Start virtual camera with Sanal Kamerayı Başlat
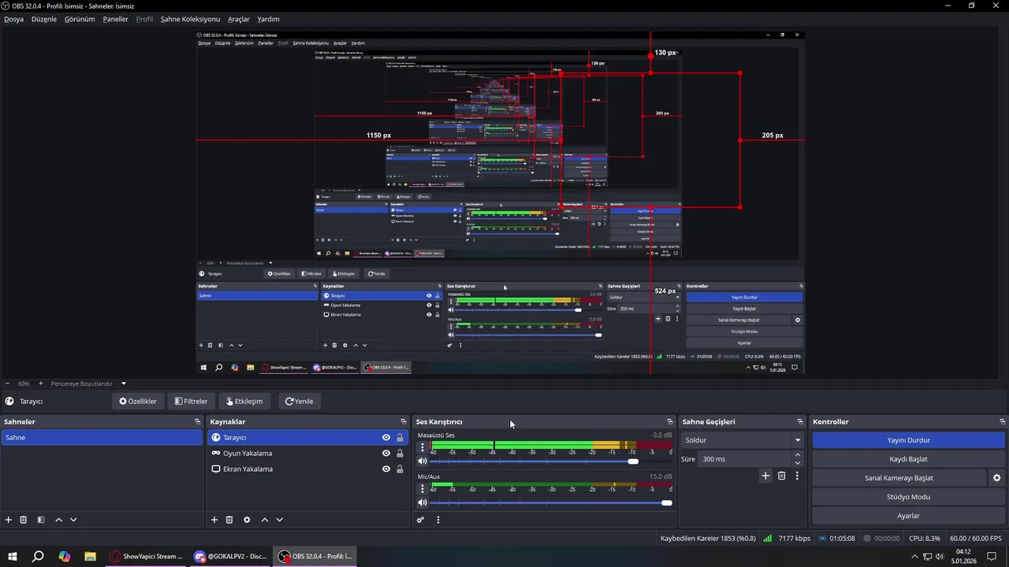 point(899,478)
